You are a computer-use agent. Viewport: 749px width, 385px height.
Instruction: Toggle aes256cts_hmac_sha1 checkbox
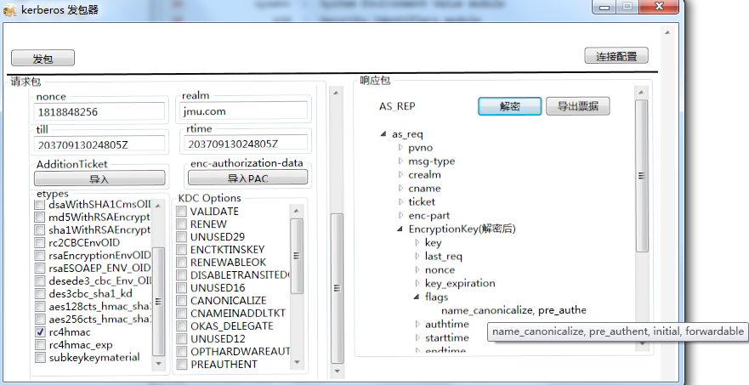[x=40, y=319]
